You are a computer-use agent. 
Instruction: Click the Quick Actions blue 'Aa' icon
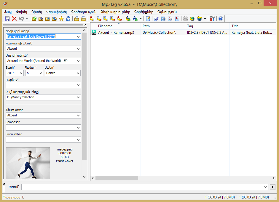[x=135, y=19]
